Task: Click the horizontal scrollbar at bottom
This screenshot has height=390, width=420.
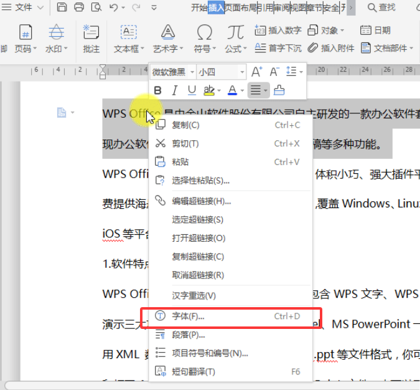Action: [x=212, y=386]
